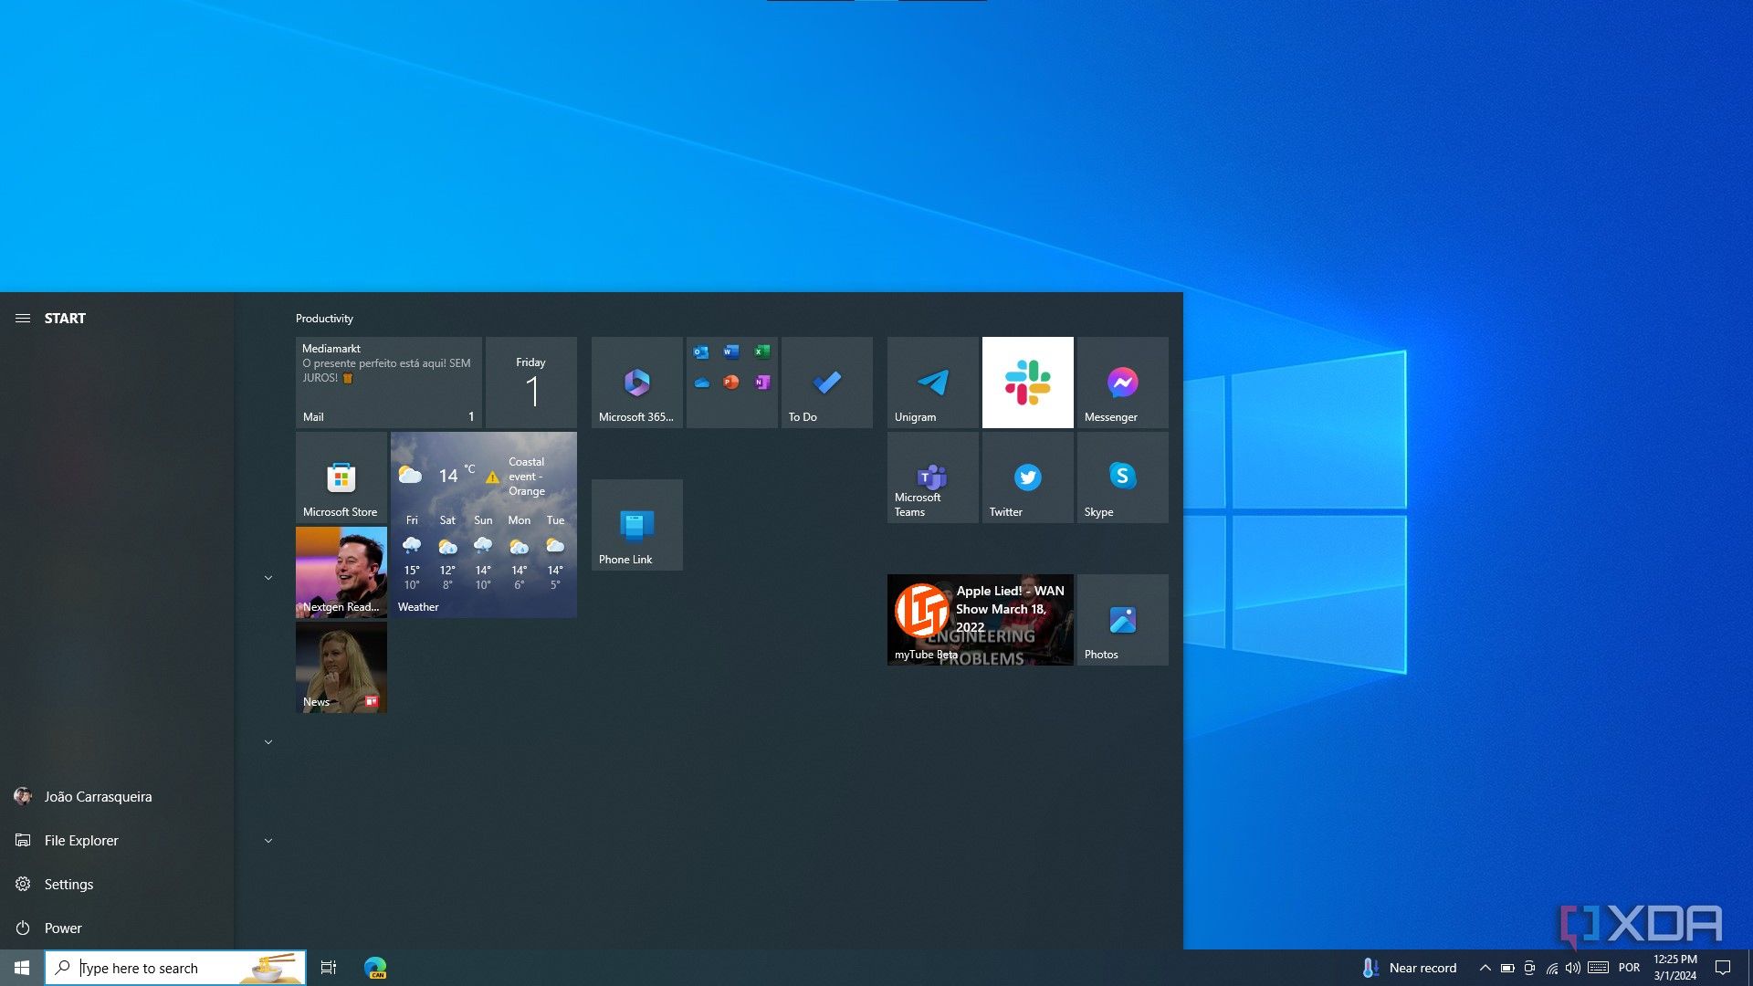Expand the chevron beside File Explorer
The height and width of the screenshot is (986, 1753).
[268, 841]
